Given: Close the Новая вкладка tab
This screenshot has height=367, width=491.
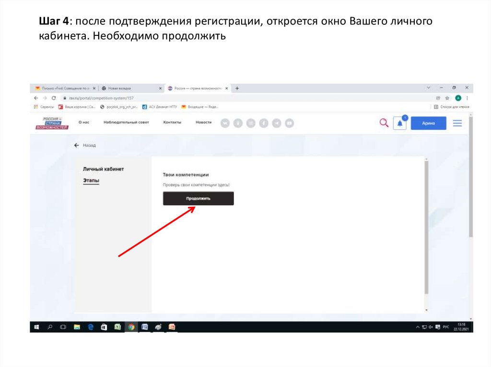Looking at the screenshot, I should pyautogui.click(x=160, y=89).
